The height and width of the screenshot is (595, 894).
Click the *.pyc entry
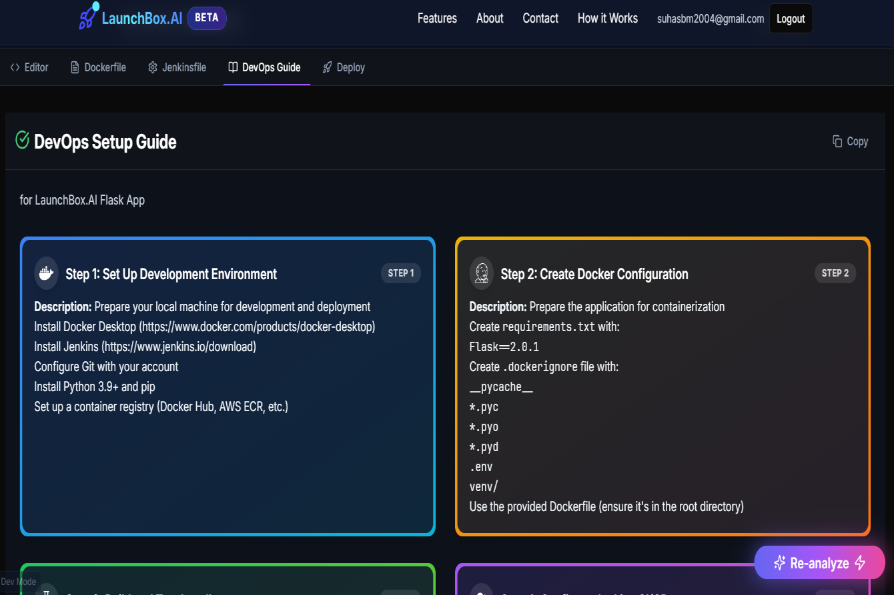point(484,407)
